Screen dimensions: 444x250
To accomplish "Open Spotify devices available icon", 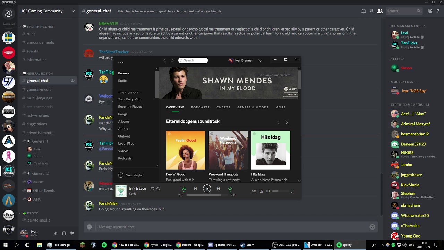I will [x=261, y=191].
